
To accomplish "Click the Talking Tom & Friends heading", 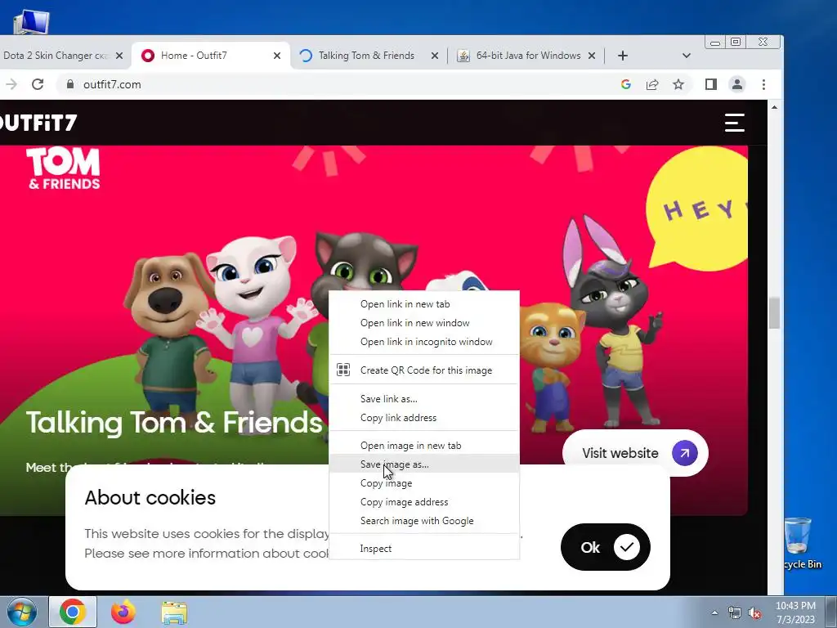I will (x=174, y=423).
